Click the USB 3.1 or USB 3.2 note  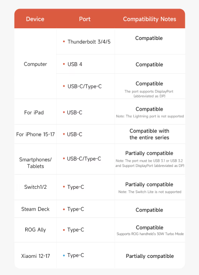[150, 163]
